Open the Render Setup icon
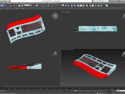125x94 pixels. click(90, 5)
